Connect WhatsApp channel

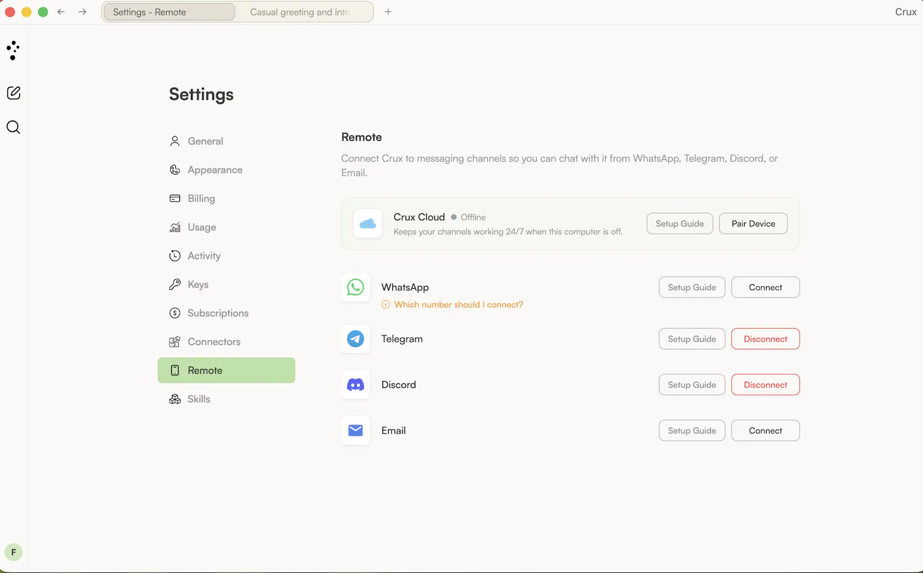[x=766, y=287]
